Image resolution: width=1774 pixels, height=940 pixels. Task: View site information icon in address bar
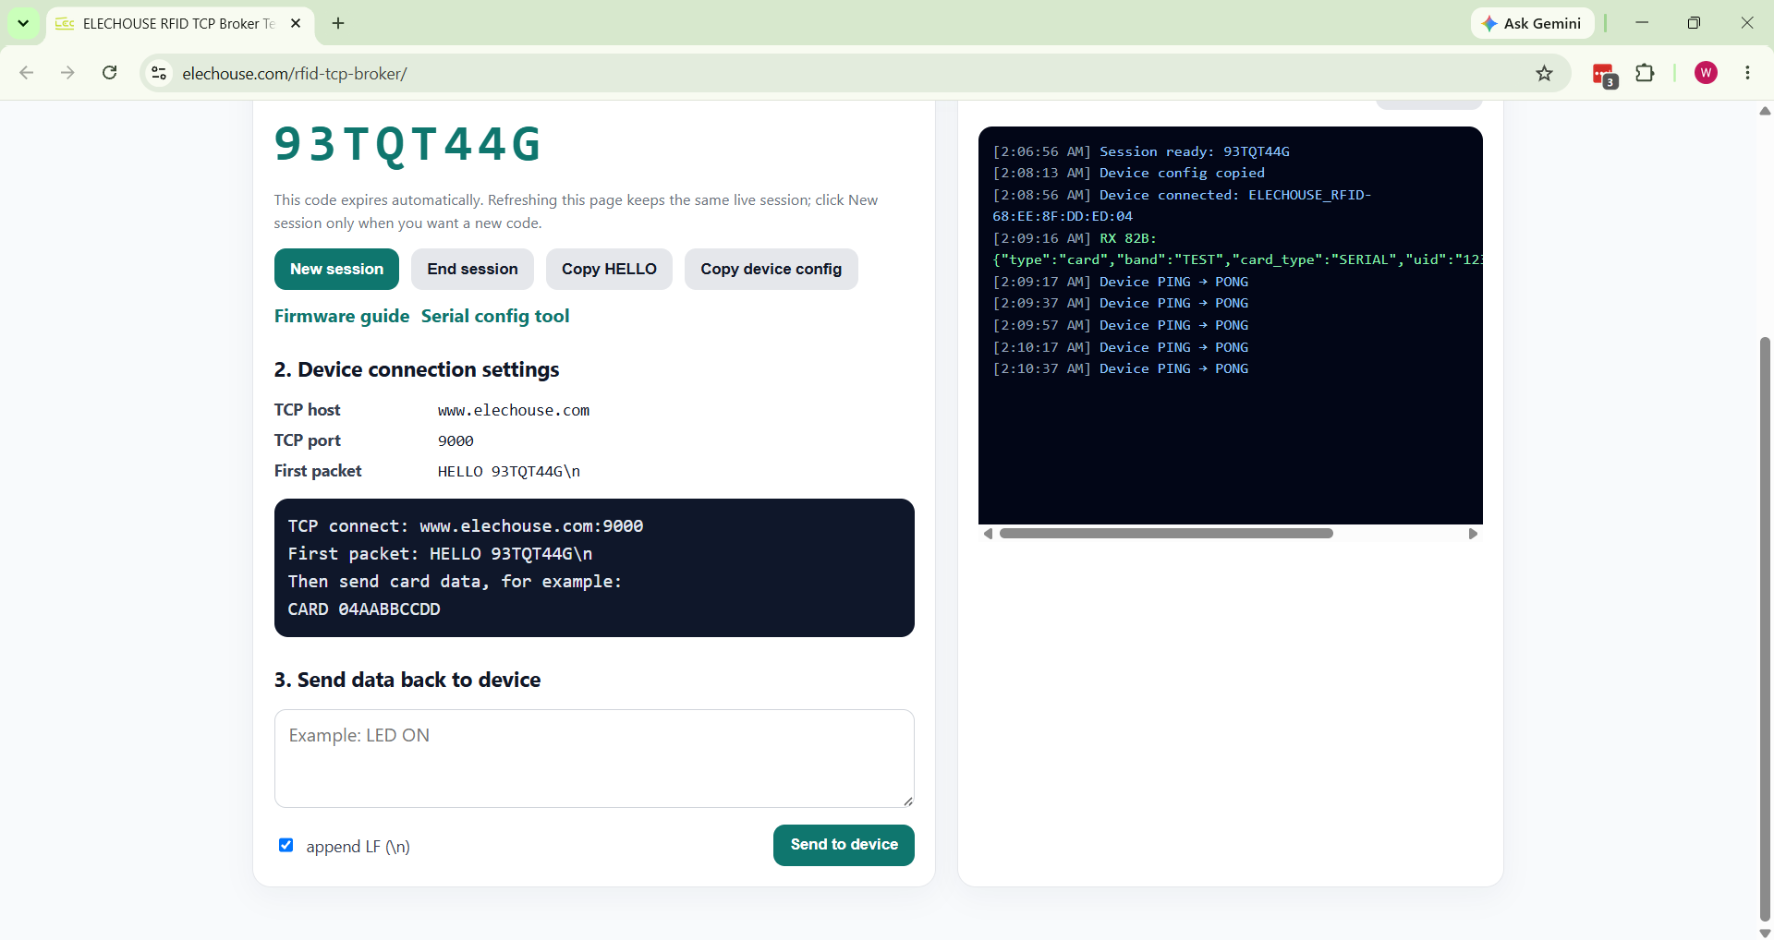click(x=159, y=73)
